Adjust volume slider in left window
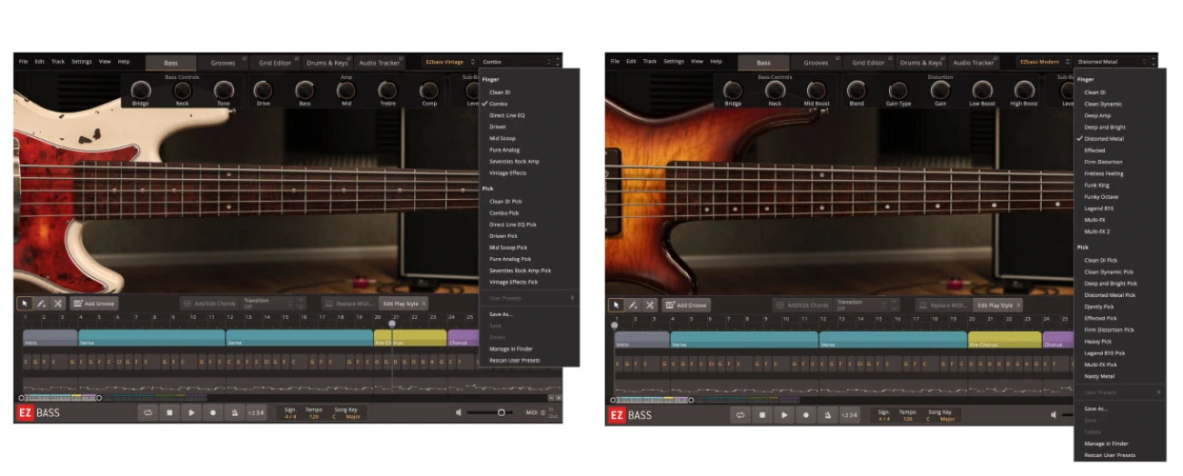 coord(500,412)
